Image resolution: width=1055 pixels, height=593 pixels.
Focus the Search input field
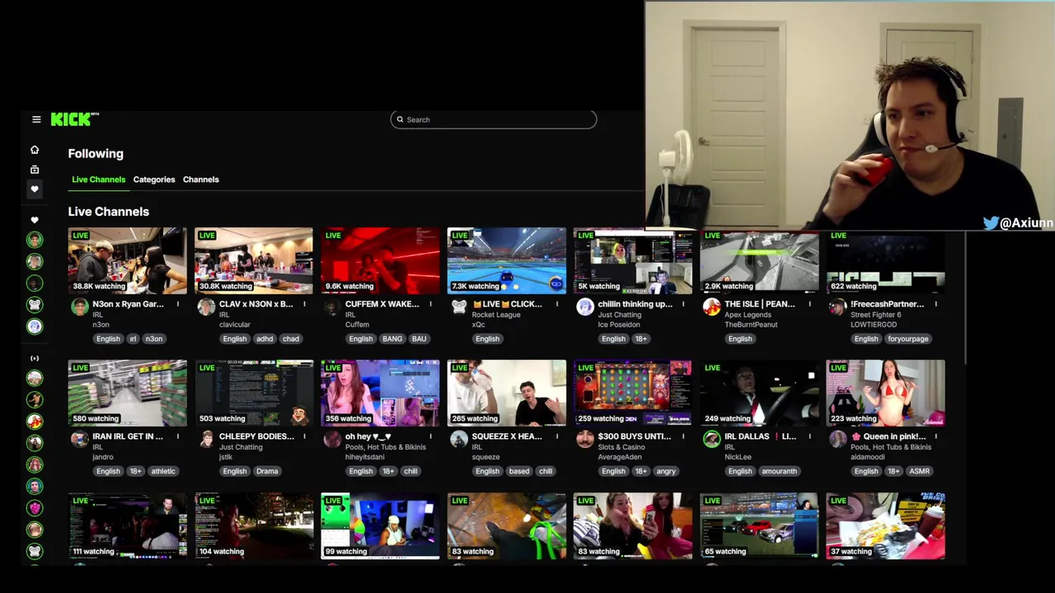[x=493, y=119]
